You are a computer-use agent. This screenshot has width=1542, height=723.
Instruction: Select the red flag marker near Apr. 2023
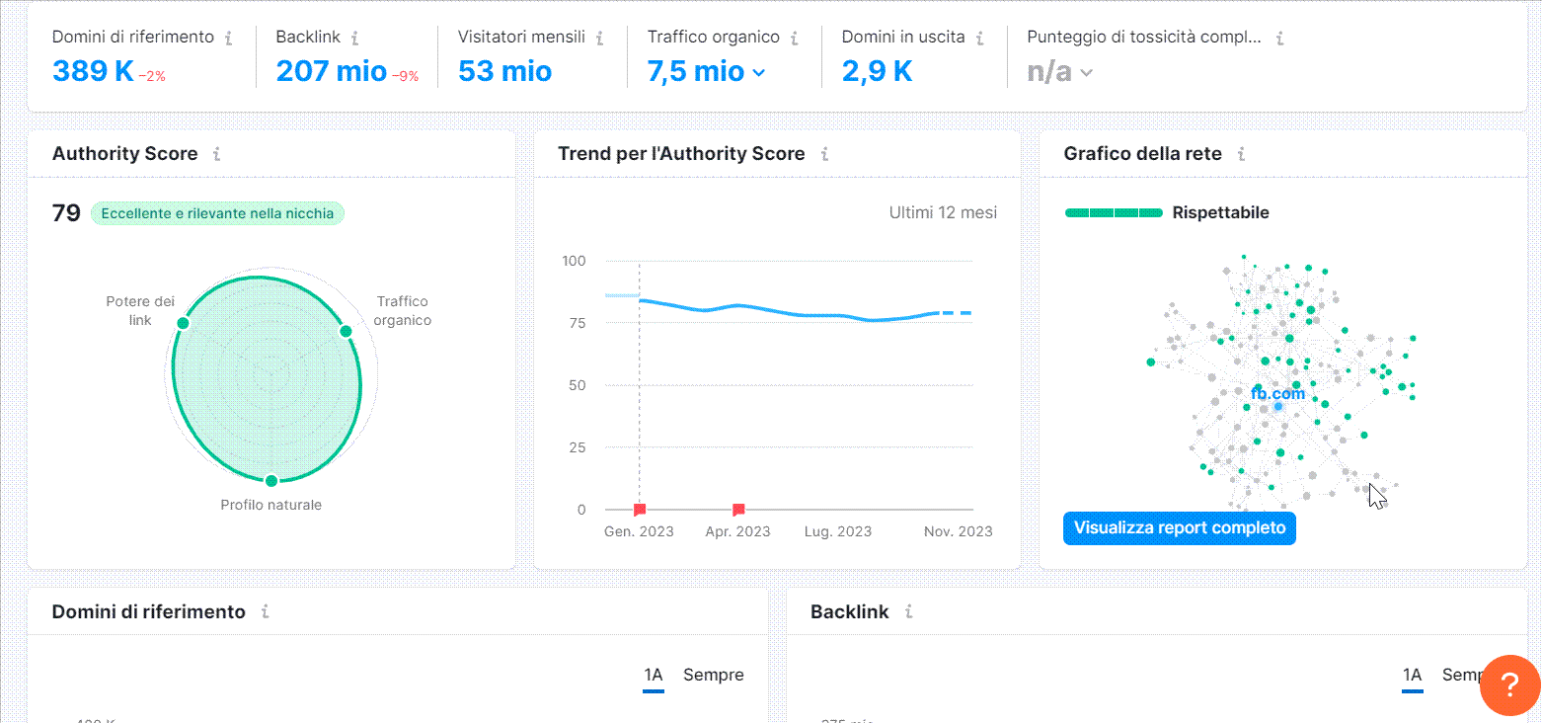736,509
